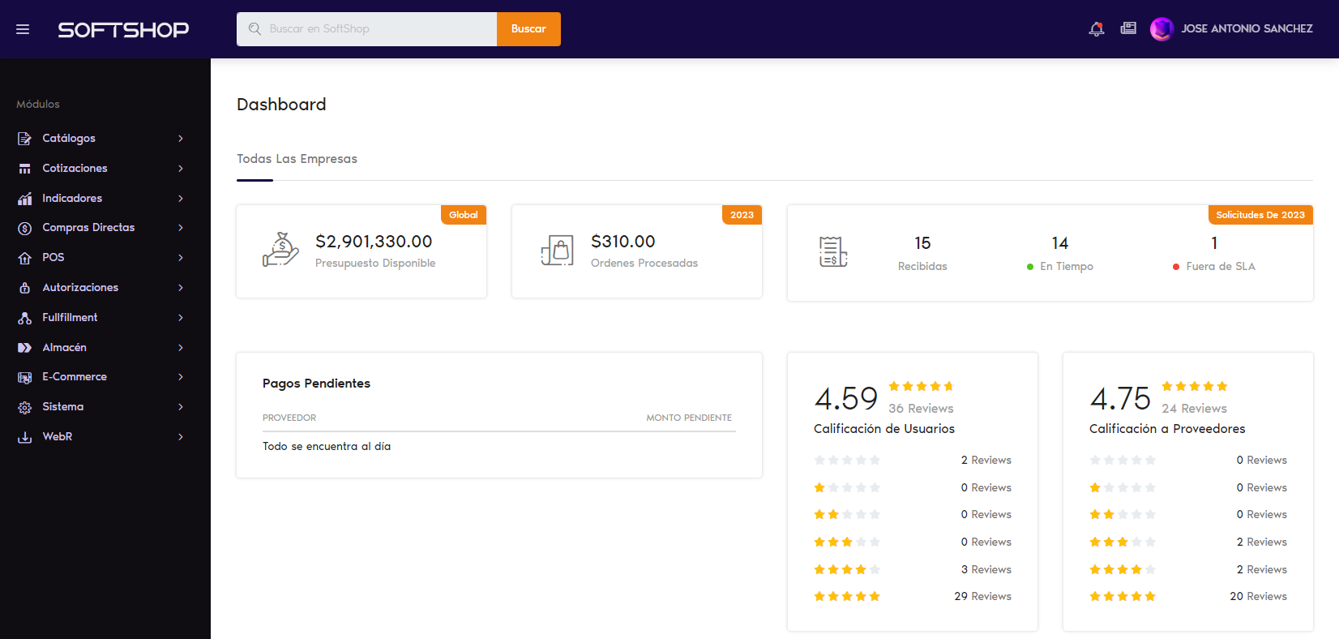1339x639 pixels.
Task: Click the Indicadores chart icon
Action: [25, 199]
